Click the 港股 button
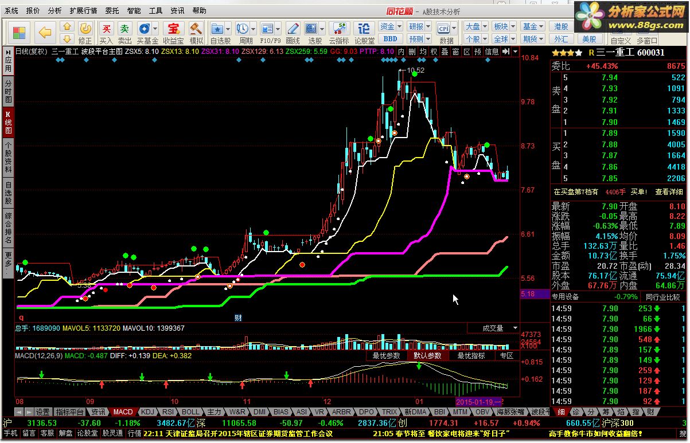The height and width of the screenshot is (443, 690). click(561, 26)
